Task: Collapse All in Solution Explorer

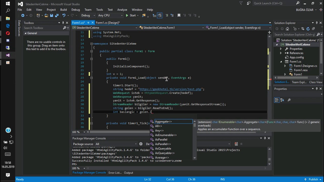Action: pos(313,29)
